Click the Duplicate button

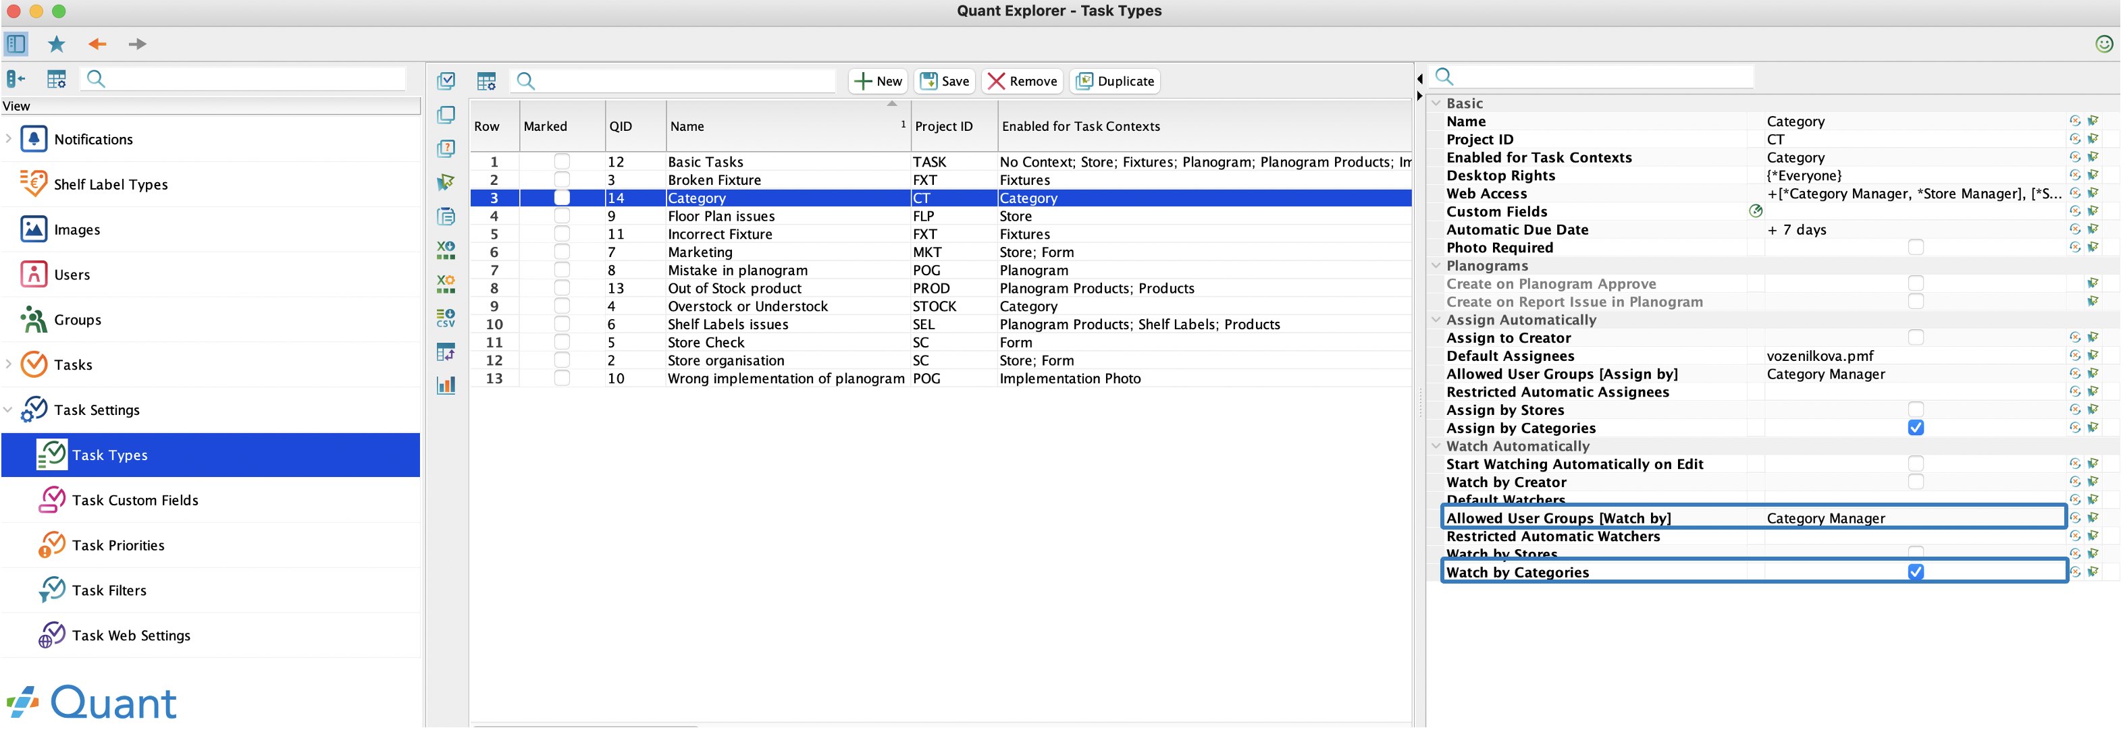[1115, 81]
